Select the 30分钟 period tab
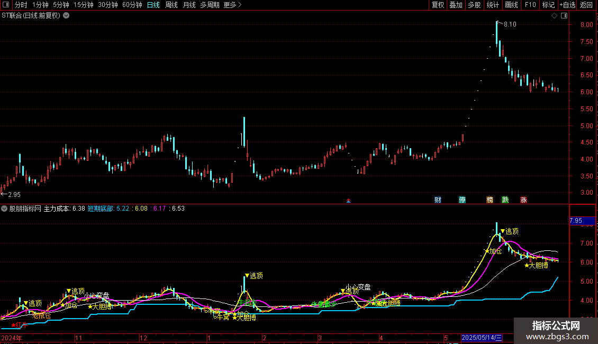Screen dimensions: 598x344 tap(108, 5)
